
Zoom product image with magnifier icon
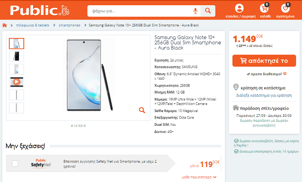coord(142,110)
